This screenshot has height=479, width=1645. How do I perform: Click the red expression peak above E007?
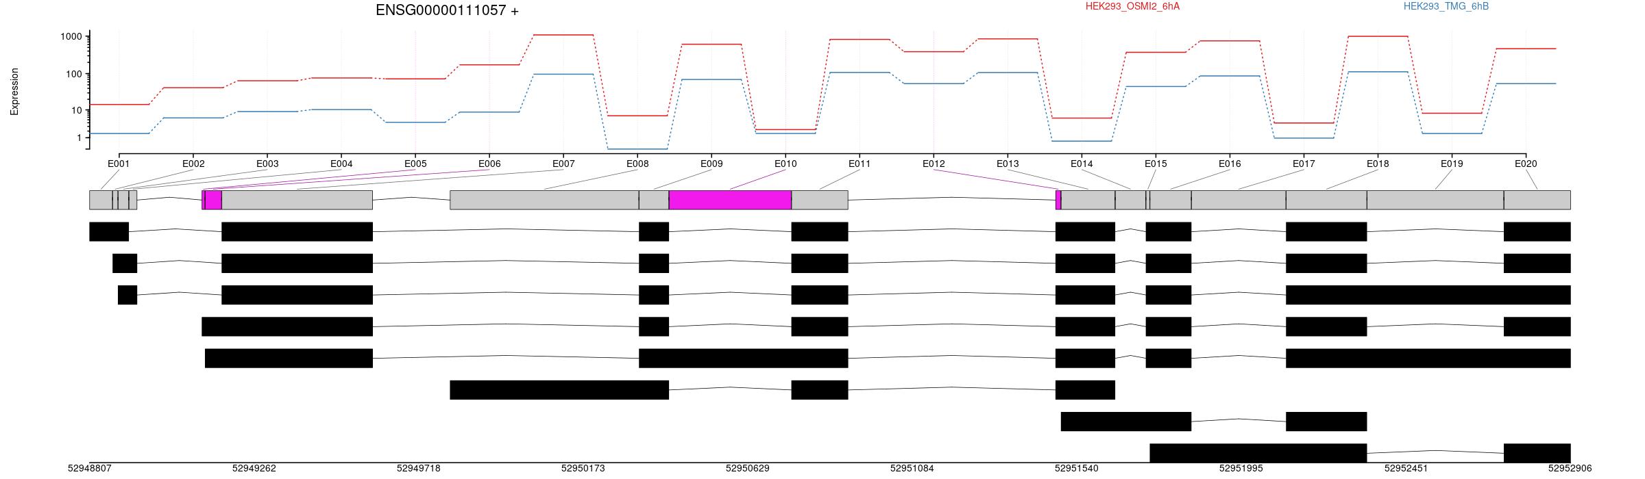coord(563,35)
